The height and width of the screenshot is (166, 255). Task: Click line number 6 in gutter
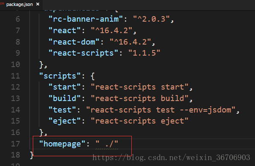(18, 19)
